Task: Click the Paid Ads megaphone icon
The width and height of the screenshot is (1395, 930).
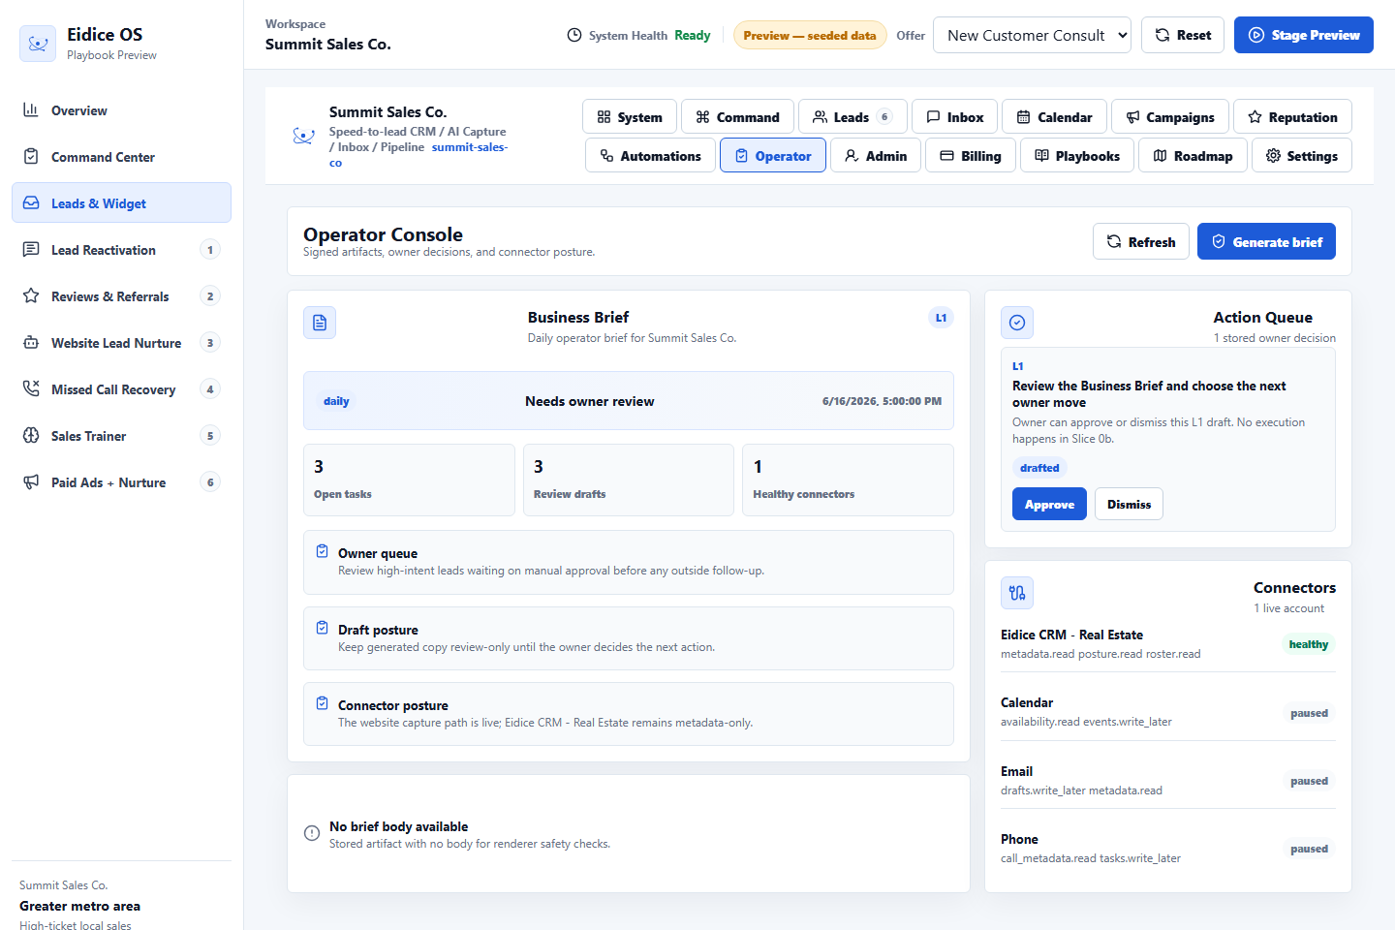Action: tap(31, 481)
